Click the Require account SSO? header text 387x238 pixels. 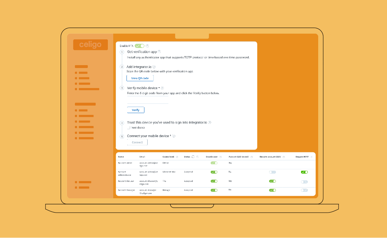[270, 157]
